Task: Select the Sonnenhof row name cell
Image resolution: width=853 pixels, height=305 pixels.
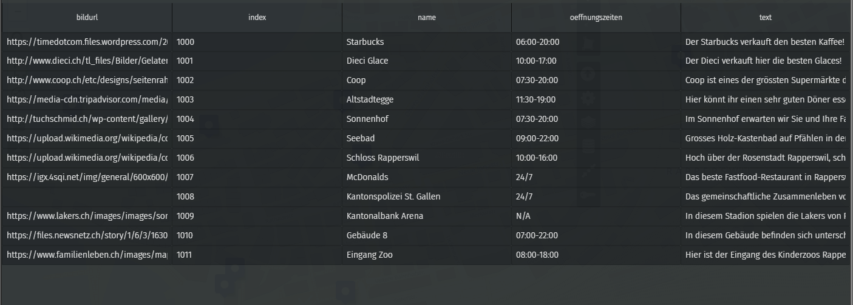Action: (367, 119)
